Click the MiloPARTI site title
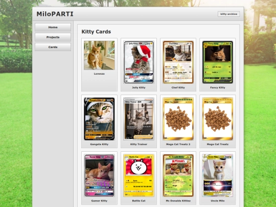Viewport: 276px width, 207px height. (x=55, y=14)
